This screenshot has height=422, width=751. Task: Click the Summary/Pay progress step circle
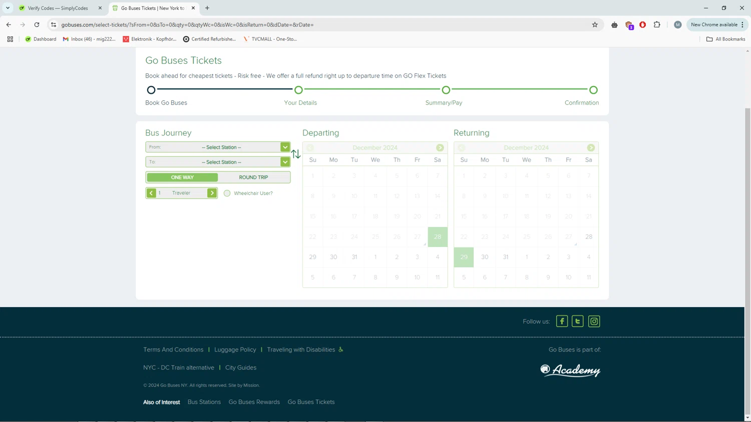446,90
